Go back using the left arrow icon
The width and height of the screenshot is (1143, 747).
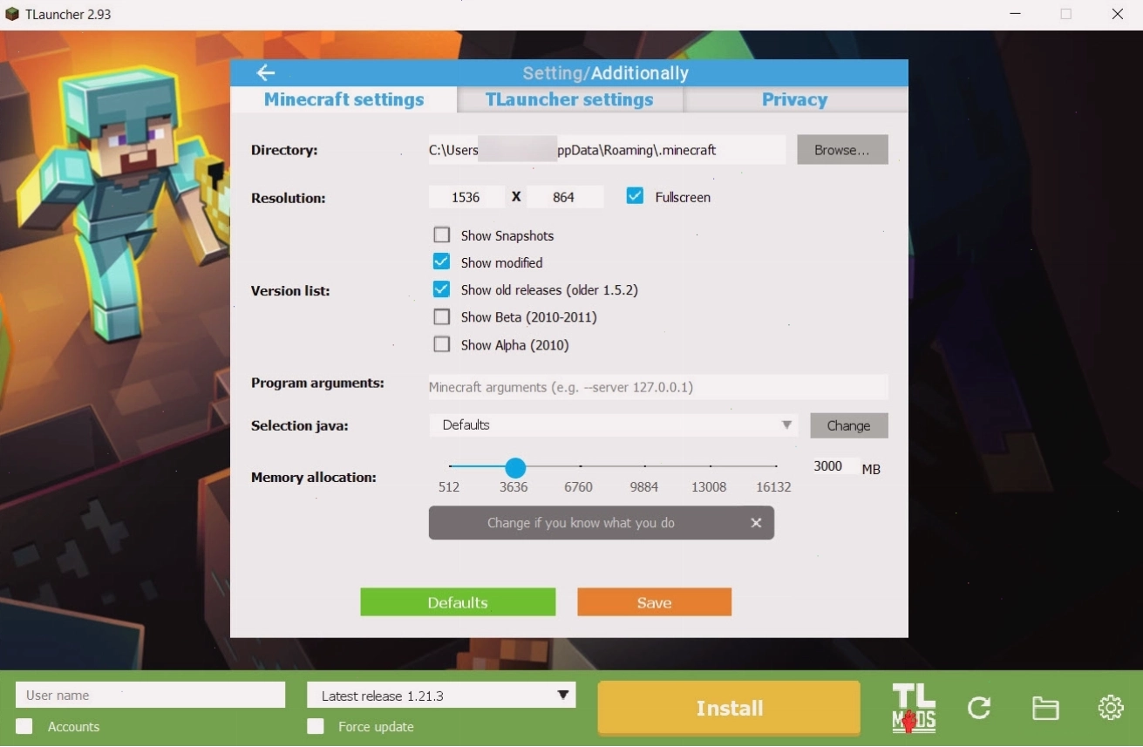(266, 73)
